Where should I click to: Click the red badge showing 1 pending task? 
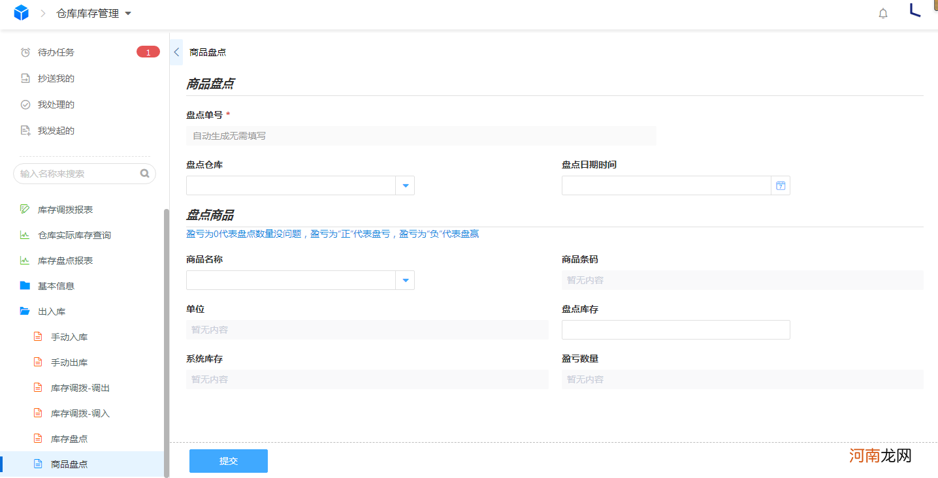(148, 52)
